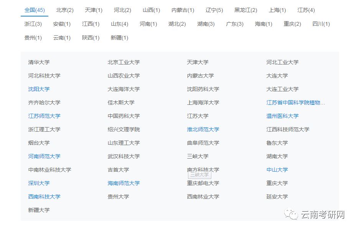The width and height of the screenshot is (356, 230).
Task: Select the 全国(45) tab
Action: tap(35, 10)
